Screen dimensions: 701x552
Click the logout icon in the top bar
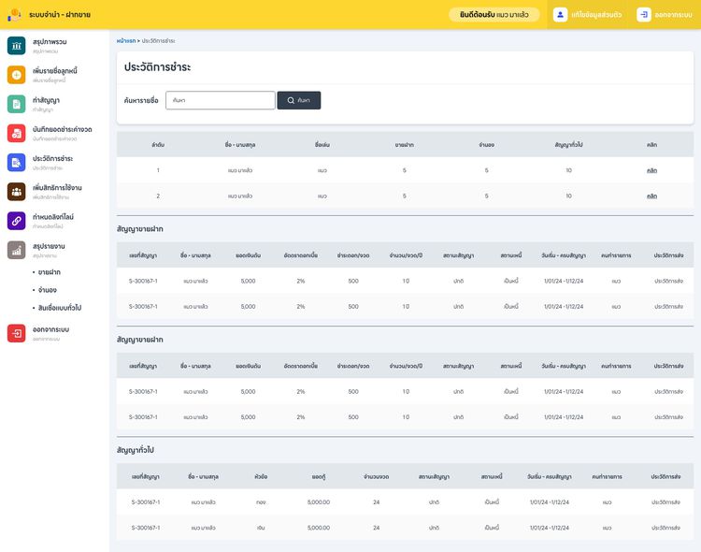[x=644, y=15]
